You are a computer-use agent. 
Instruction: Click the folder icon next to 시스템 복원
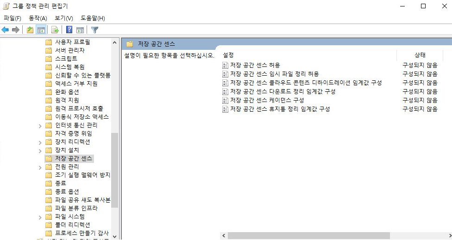tap(49, 67)
